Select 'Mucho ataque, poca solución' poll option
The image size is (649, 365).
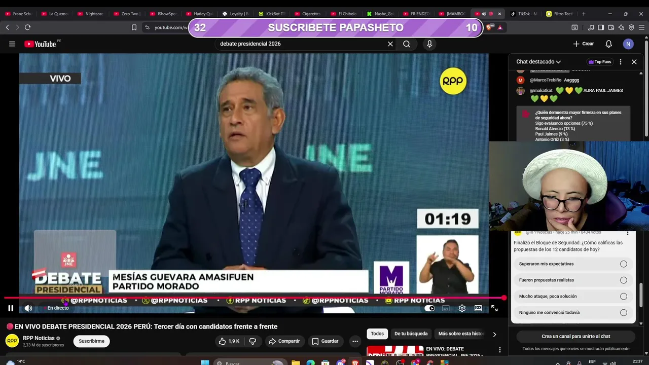pos(573,296)
